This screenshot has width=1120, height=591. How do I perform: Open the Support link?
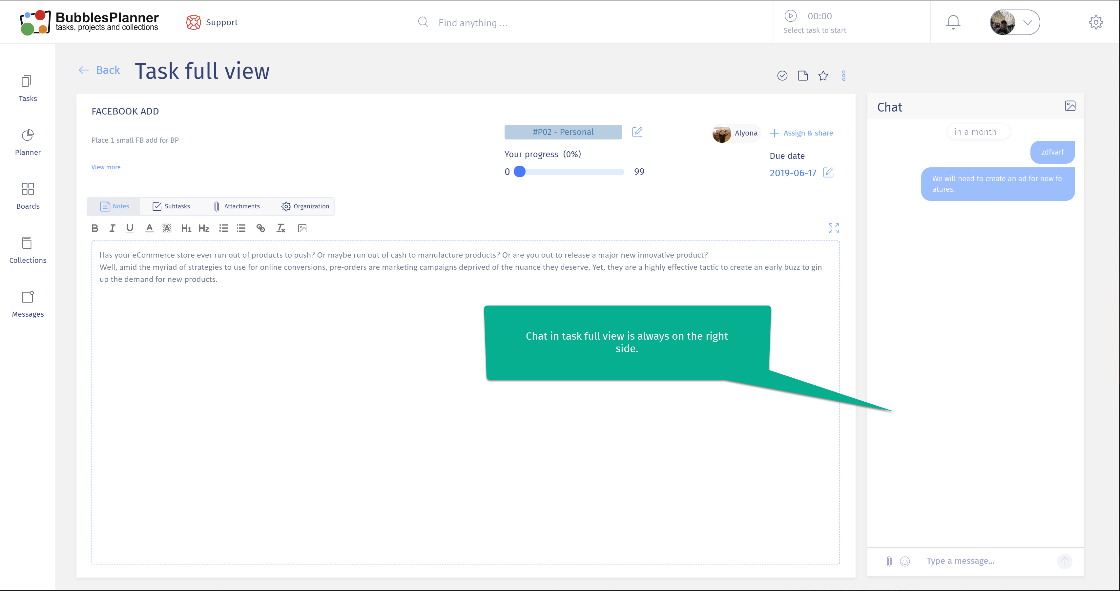coord(212,22)
